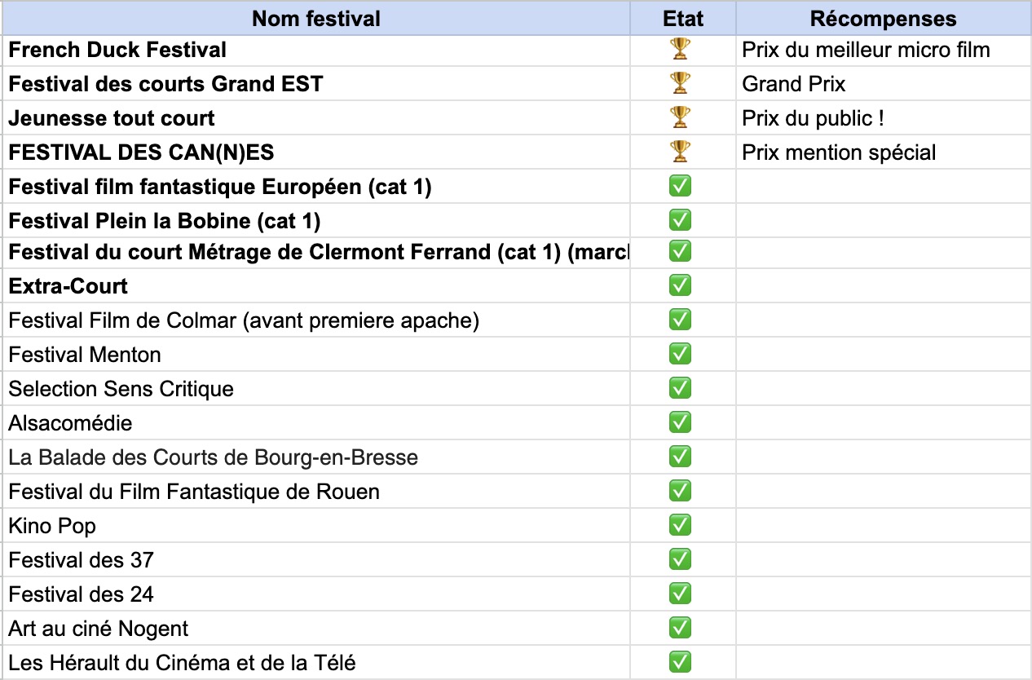Select the "Grand Prix" award cell
The width and height of the screenshot is (1032, 680).
point(794,85)
